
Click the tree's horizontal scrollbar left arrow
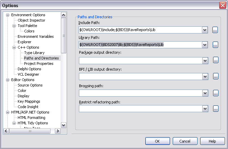(x=6, y=131)
